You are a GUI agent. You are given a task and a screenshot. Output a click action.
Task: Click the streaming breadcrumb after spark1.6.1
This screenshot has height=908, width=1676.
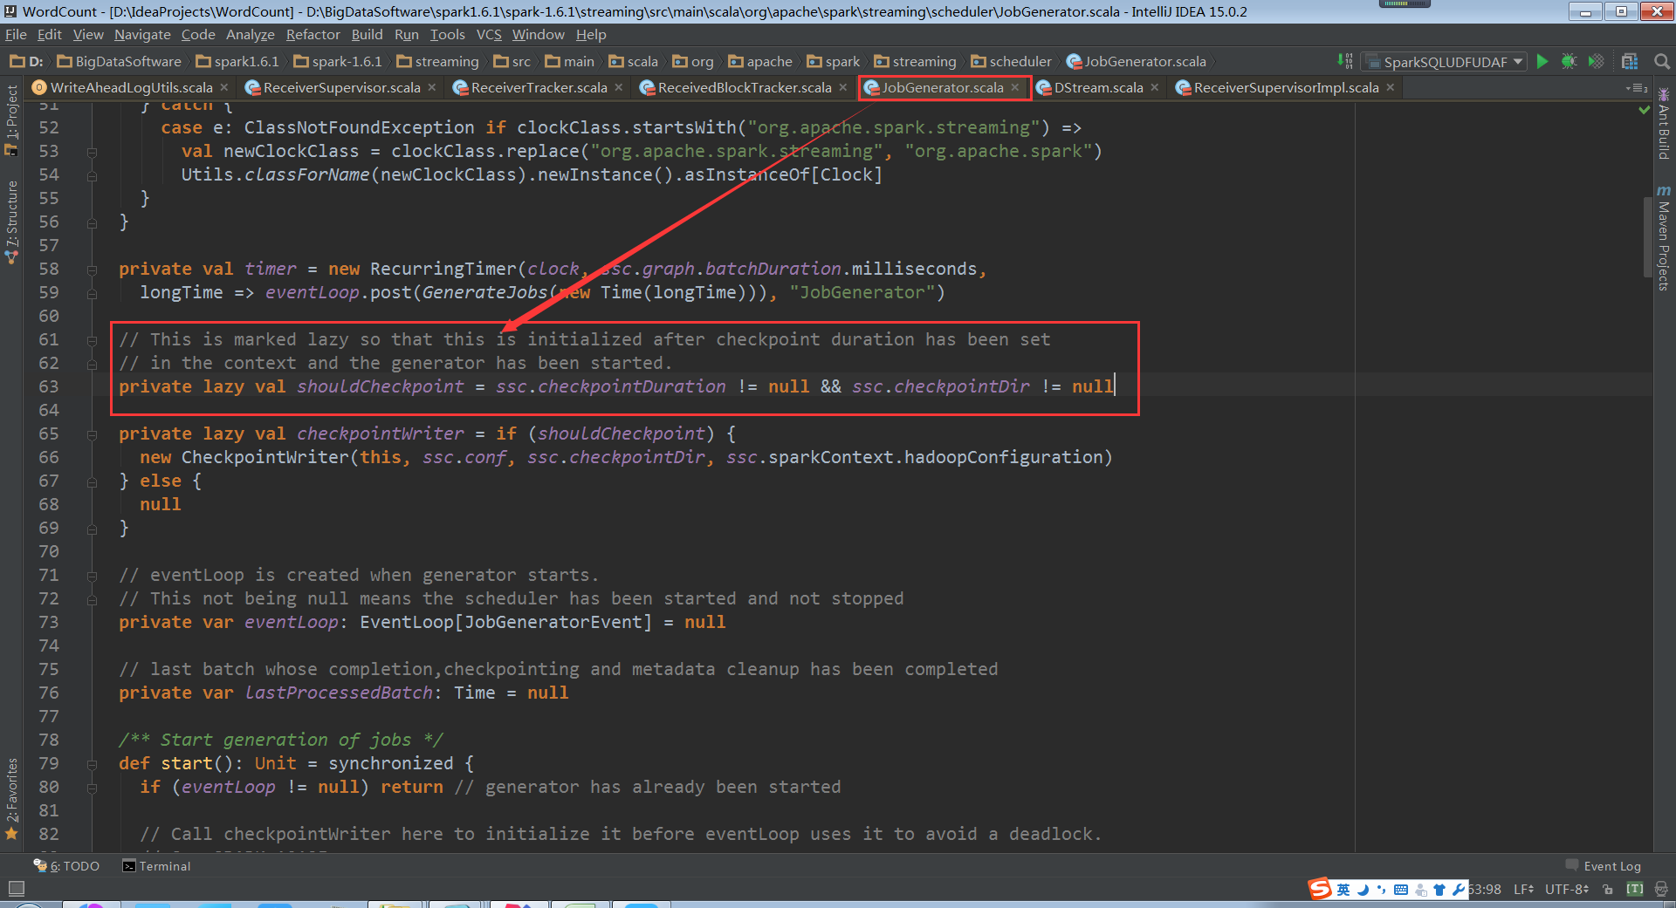pos(438,61)
